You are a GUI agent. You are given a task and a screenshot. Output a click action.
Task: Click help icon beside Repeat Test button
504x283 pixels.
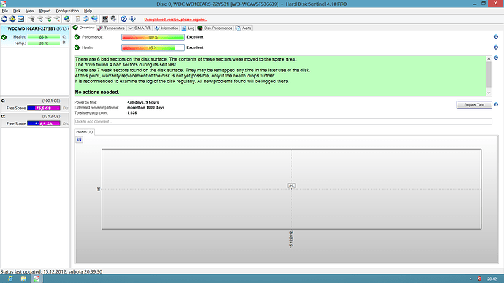(496, 104)
